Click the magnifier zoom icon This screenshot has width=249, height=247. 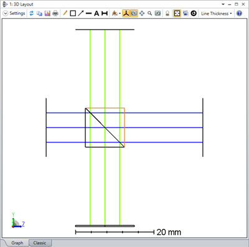pos(149,14)
